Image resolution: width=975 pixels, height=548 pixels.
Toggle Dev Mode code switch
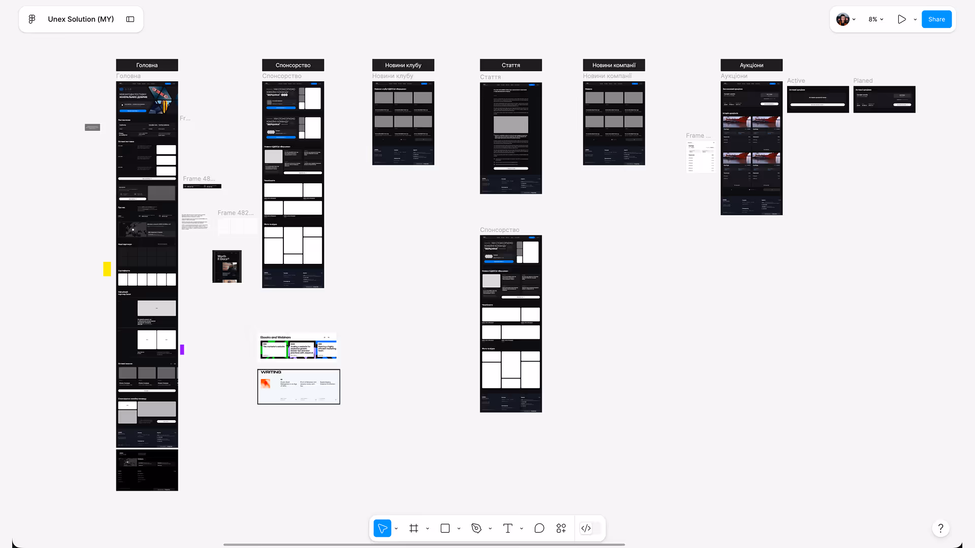pos(590,528)
